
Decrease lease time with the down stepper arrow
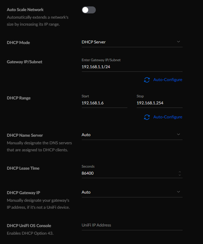point(180,175)
